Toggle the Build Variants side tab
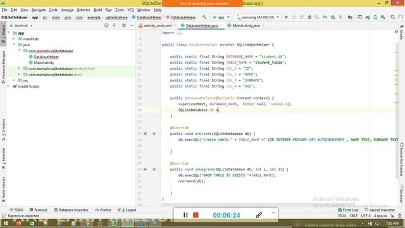 tap(3, 189)
